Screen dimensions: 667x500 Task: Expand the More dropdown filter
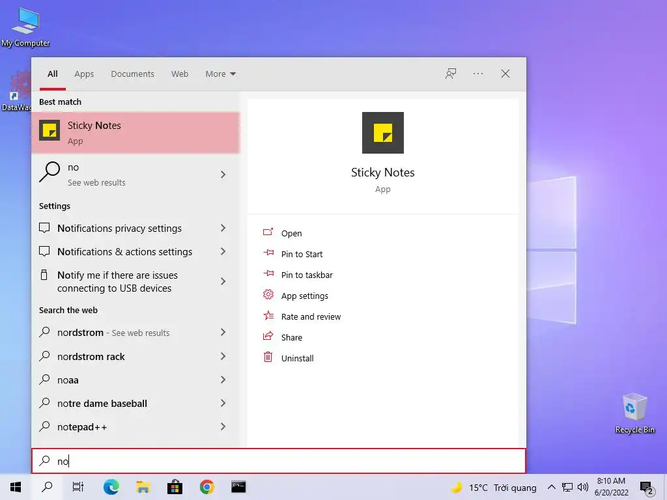tap(220, 74)
